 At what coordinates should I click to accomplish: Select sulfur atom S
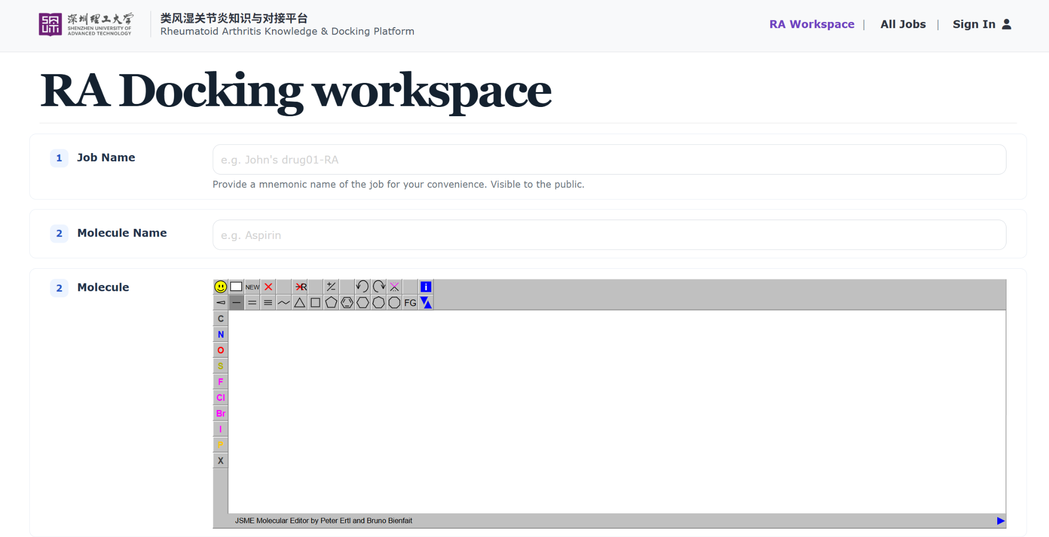(x=221, y=366)
